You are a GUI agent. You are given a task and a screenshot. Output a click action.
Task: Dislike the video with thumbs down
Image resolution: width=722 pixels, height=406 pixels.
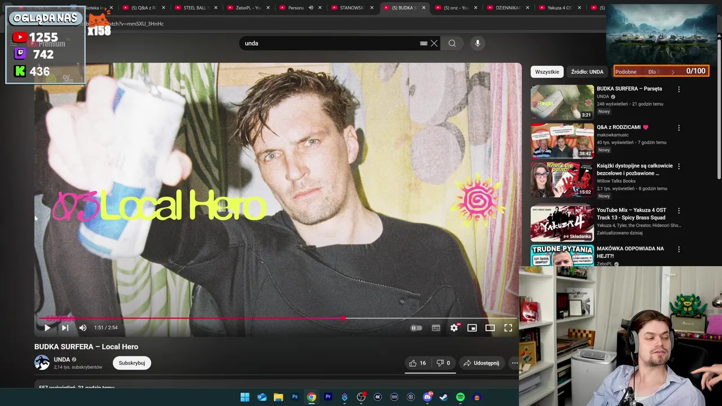[444, 363]
